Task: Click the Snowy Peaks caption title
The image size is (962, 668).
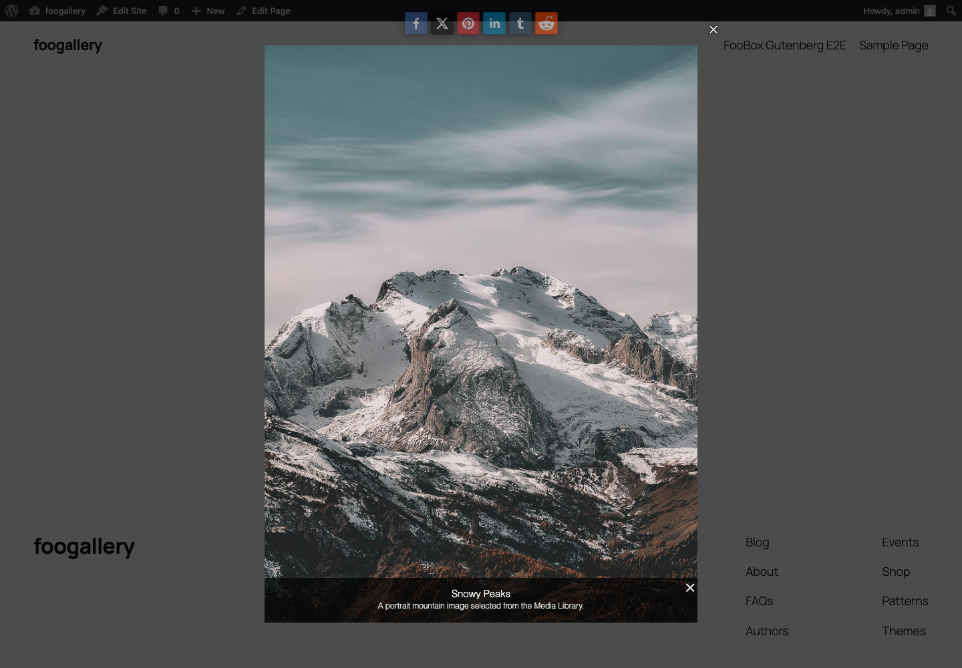Action: tap(481, 594)
